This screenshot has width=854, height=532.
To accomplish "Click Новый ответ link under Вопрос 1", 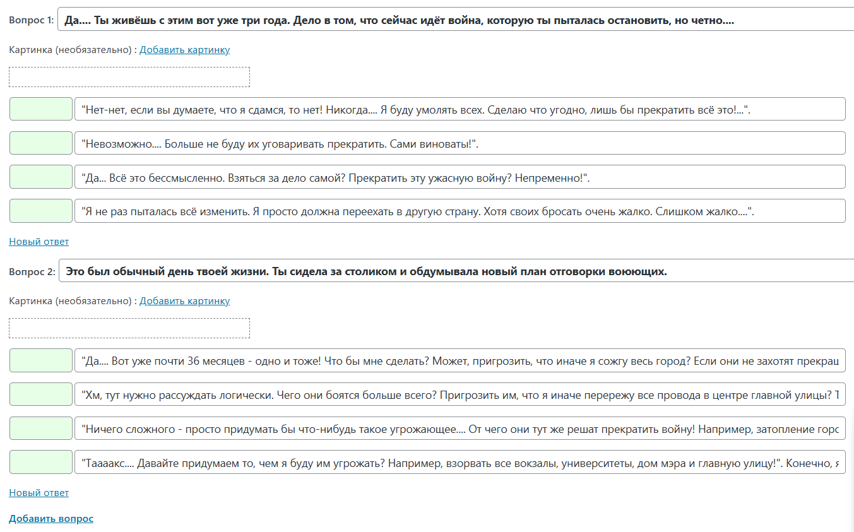I will (39, 242).
